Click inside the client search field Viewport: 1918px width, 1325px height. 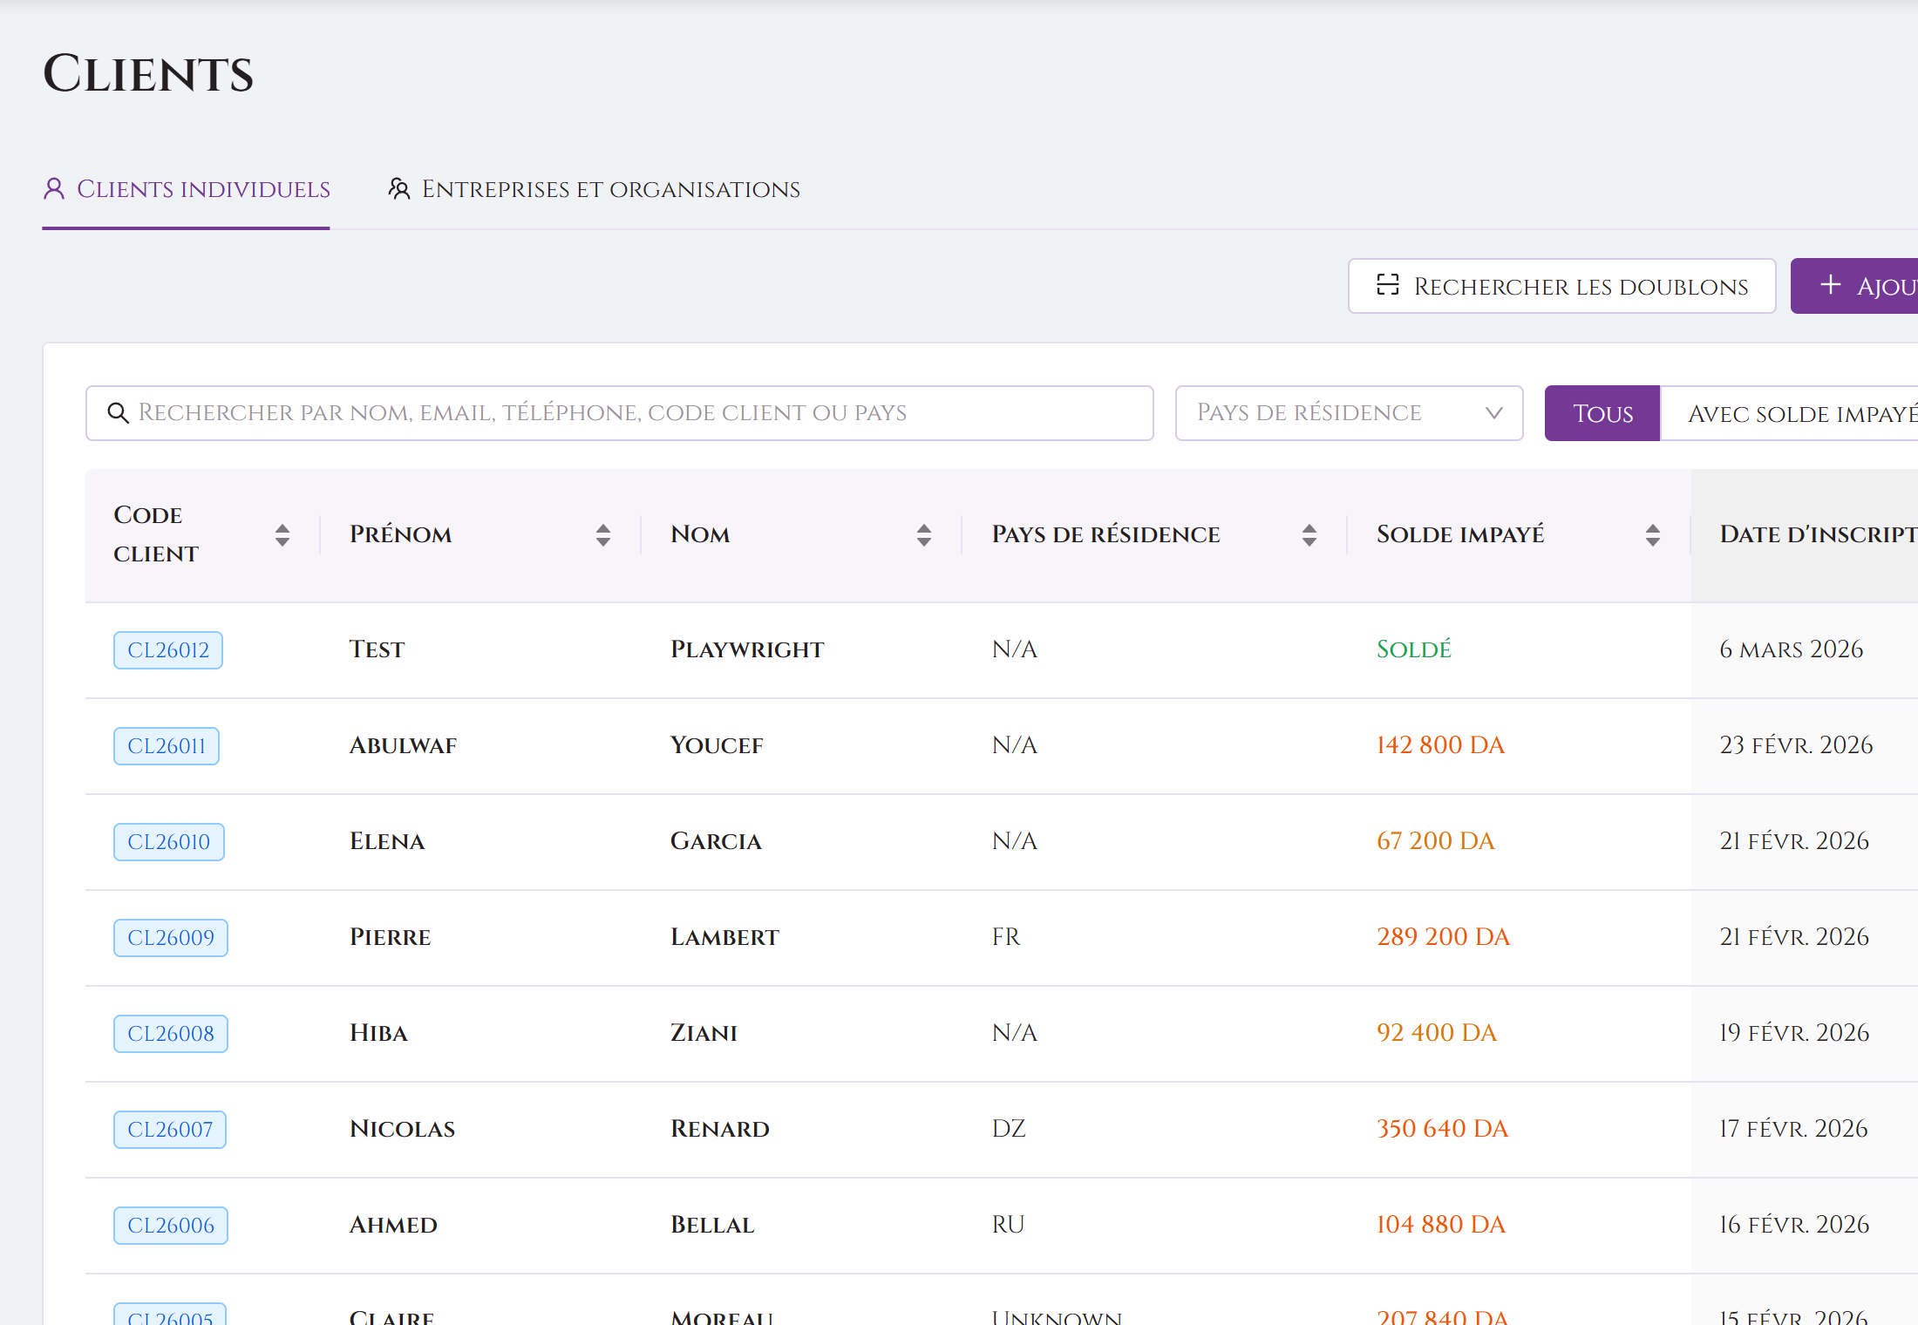click(610, 412)
